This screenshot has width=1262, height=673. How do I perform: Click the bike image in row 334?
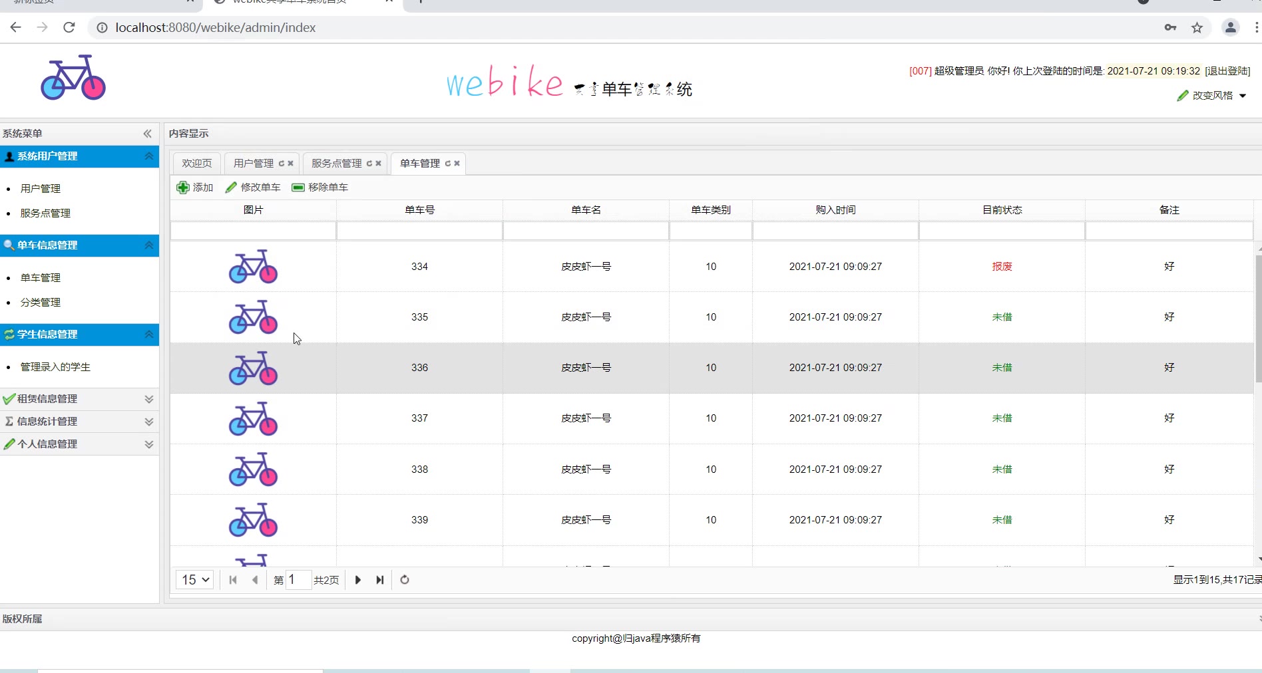(253, 267)
